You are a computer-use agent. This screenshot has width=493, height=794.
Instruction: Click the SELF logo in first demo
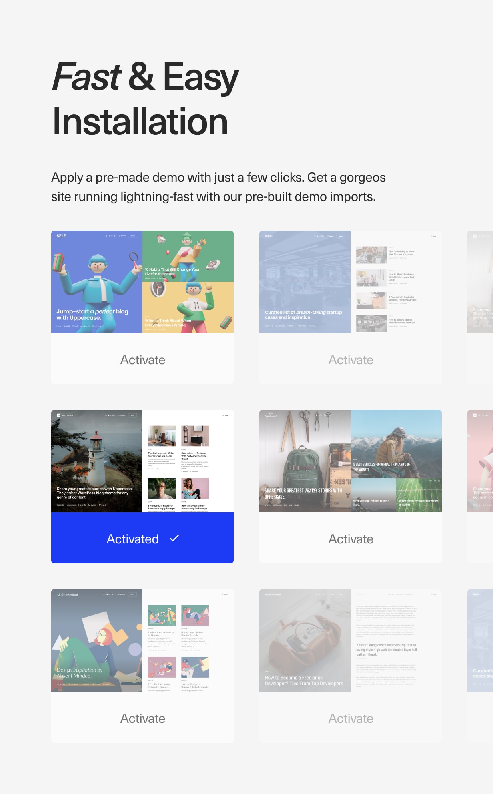click(61, 236)
